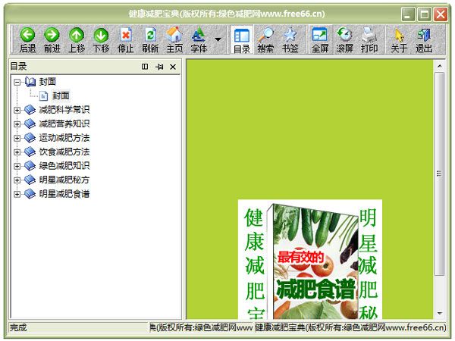The width and height of the screenshot is (455, 341).
Task: Open the 书签 (Bookmarks) panel
Action: click(290, 40)
